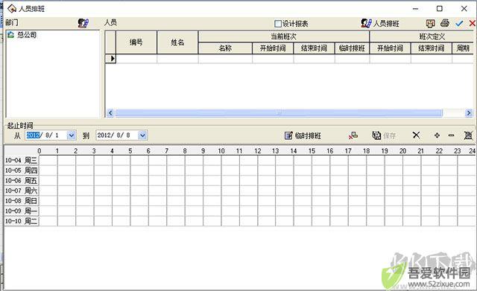Click the department staff icon beside 部门

(83, 23)
